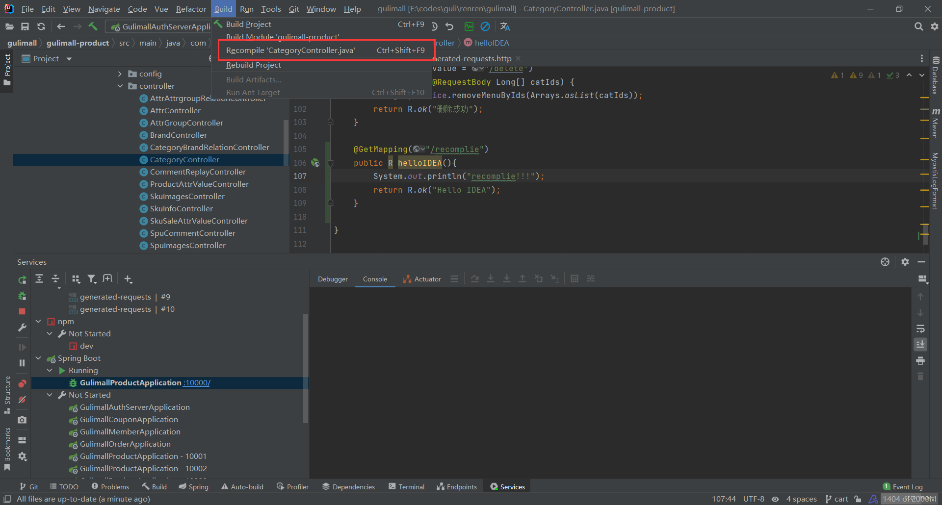Select Build Project from Build menu
The image size is (942, 505).
tap(321, 24)
